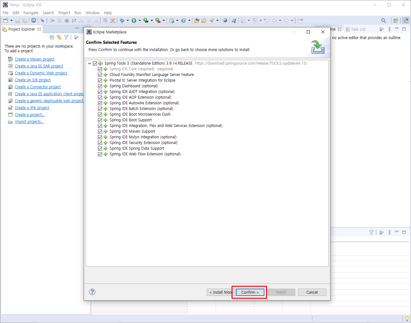Open dropdown beside Back navigation arrow

280,20
